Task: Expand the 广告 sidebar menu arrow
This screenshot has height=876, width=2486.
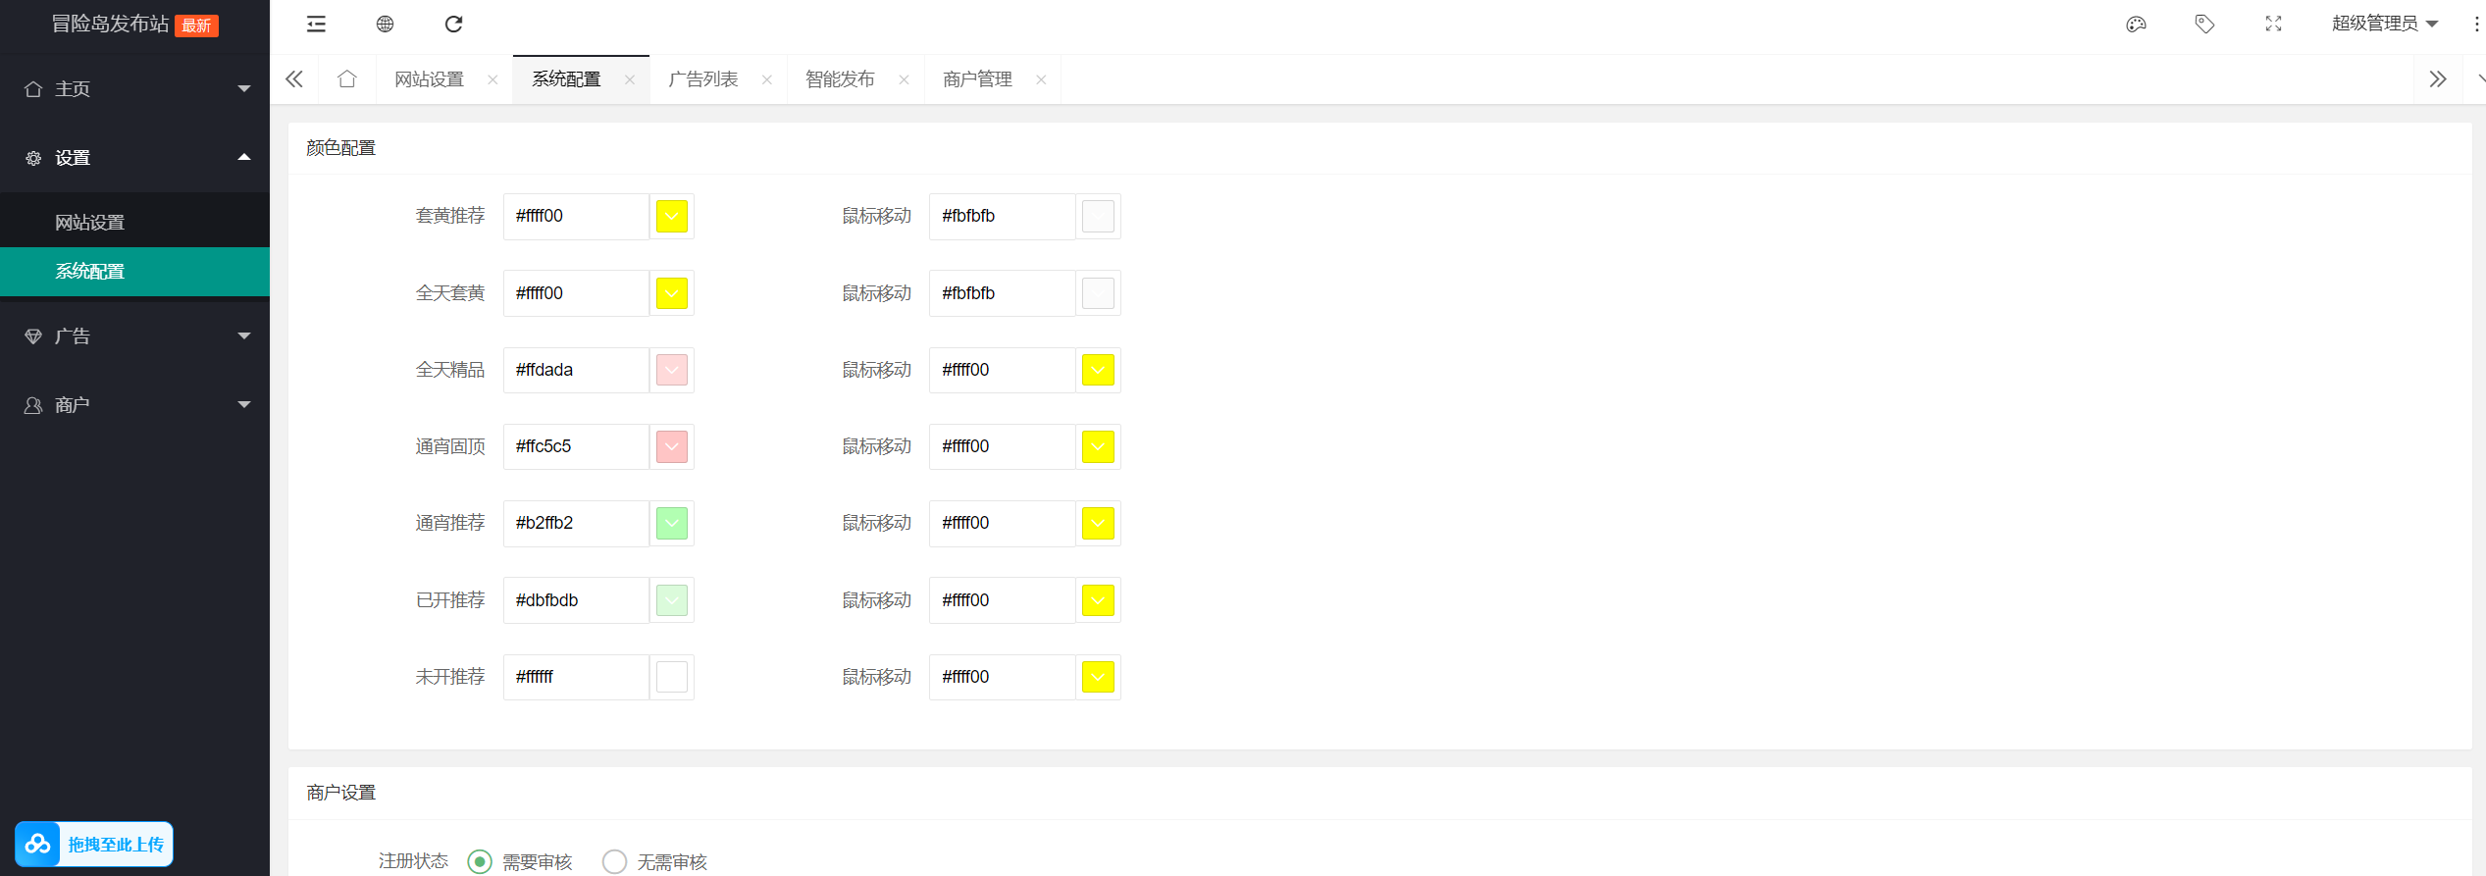Action: point(244,336)
